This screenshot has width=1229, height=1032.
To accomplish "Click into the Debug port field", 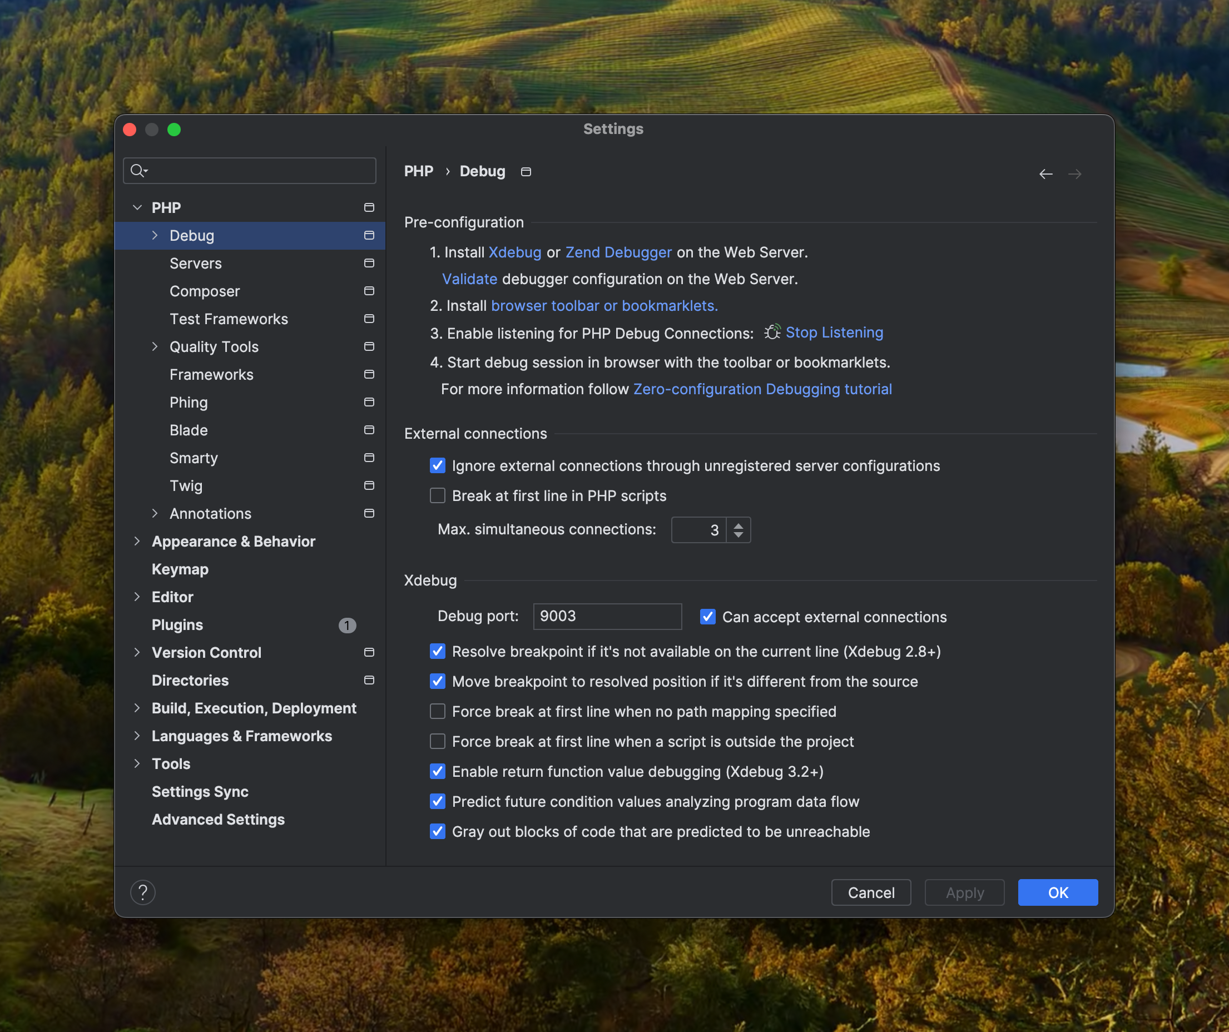I will 607,617.
